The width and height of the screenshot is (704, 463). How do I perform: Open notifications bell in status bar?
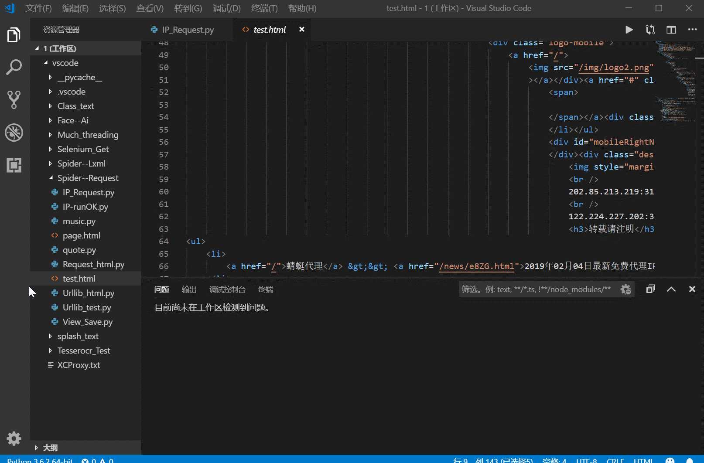pos(690,460)
